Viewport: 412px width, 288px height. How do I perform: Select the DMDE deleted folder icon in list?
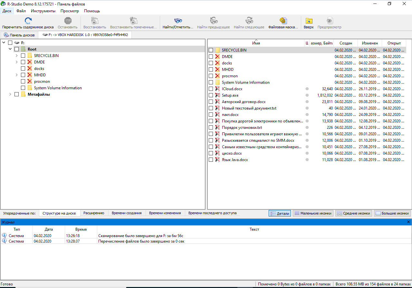click(218, 57)
